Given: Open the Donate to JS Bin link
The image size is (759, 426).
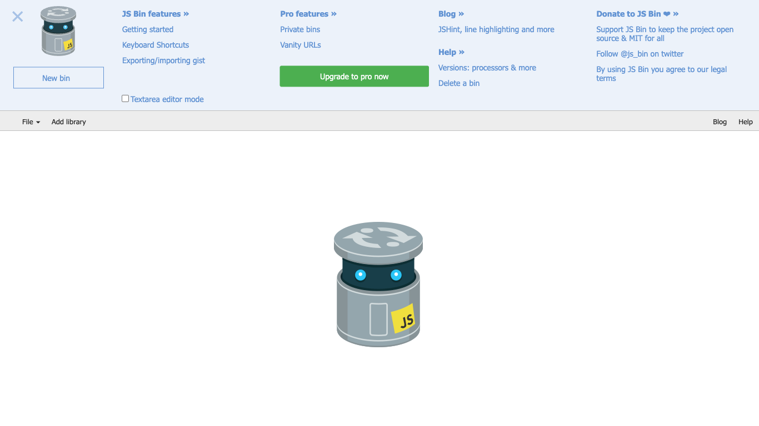Looking at the screenshot, I should [637, 14].
